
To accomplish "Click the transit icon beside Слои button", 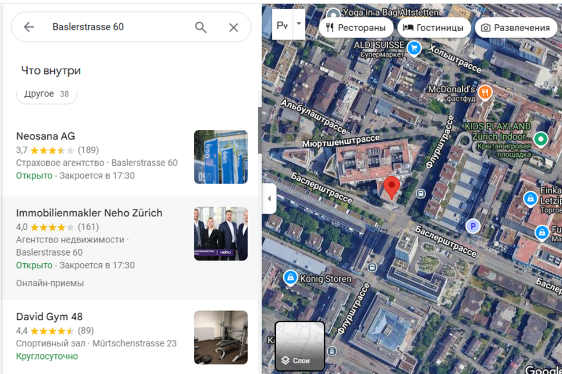I will click(332, 351).
